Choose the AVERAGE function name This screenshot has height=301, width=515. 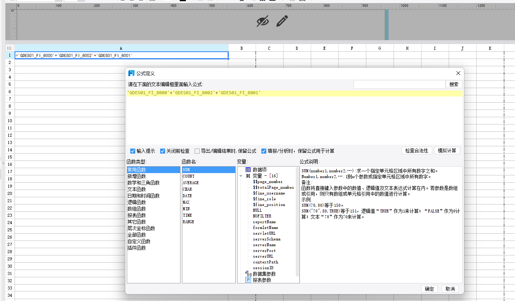coord(191,183)
